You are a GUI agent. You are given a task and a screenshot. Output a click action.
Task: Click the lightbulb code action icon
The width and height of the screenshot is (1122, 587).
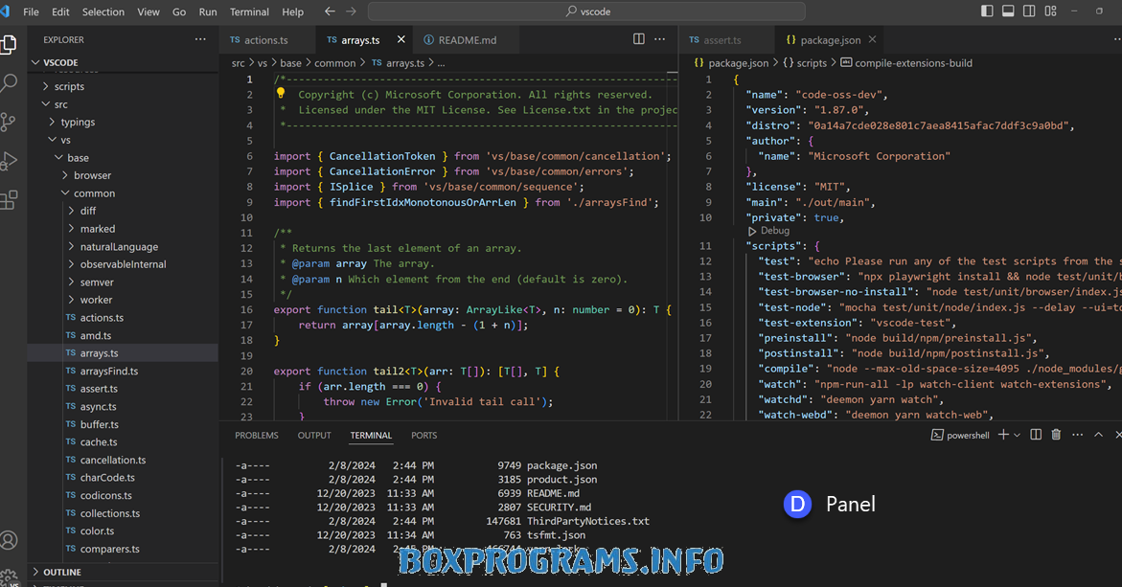281,94
